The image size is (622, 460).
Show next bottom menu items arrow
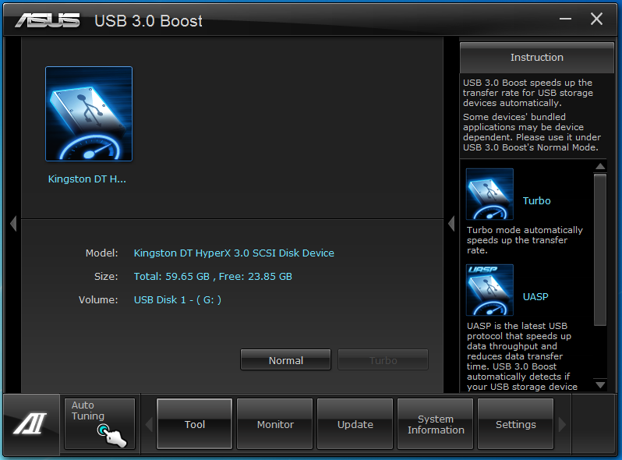coord(562,424)
